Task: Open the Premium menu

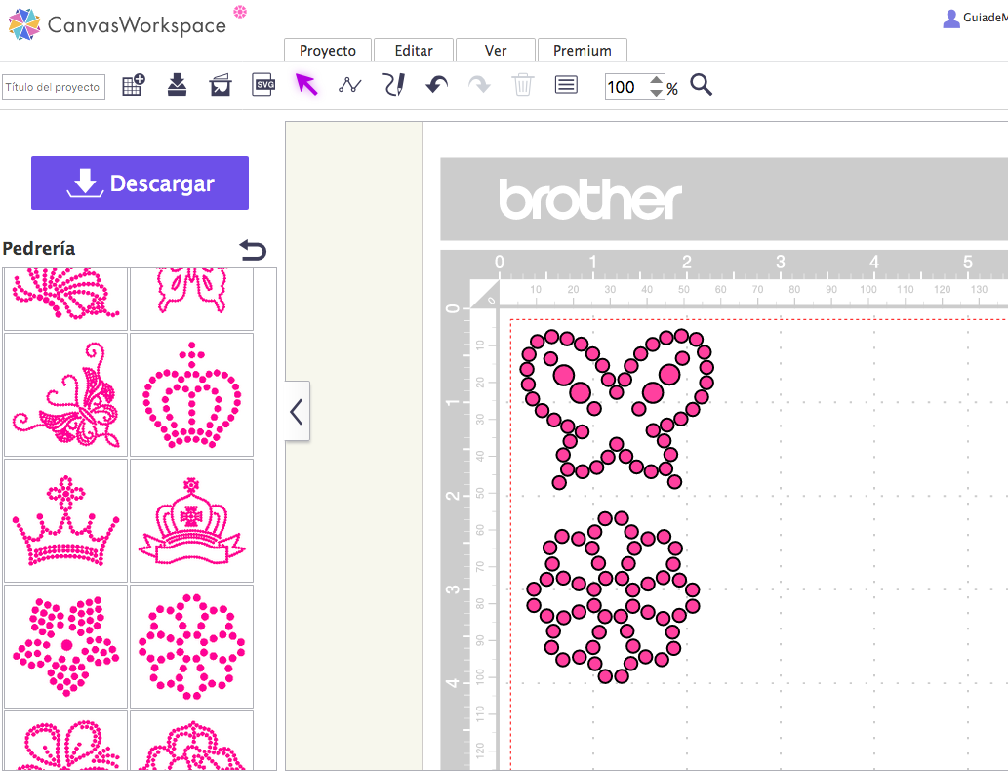Action: (583, 50)
